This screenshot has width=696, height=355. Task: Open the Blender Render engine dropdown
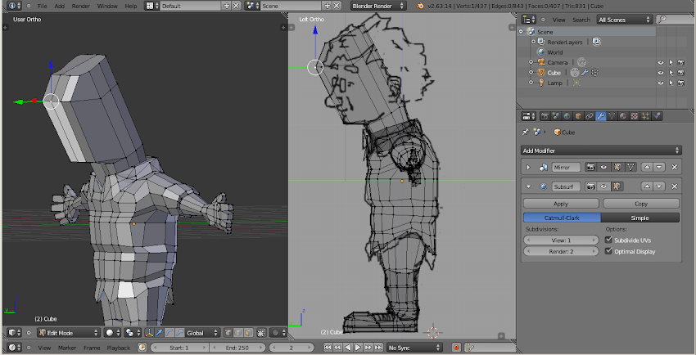(x=377, y=6)
